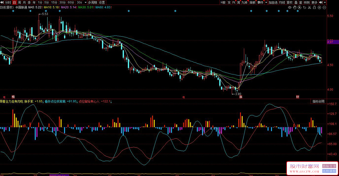Switch to 5分 five-minute chart

46,2
